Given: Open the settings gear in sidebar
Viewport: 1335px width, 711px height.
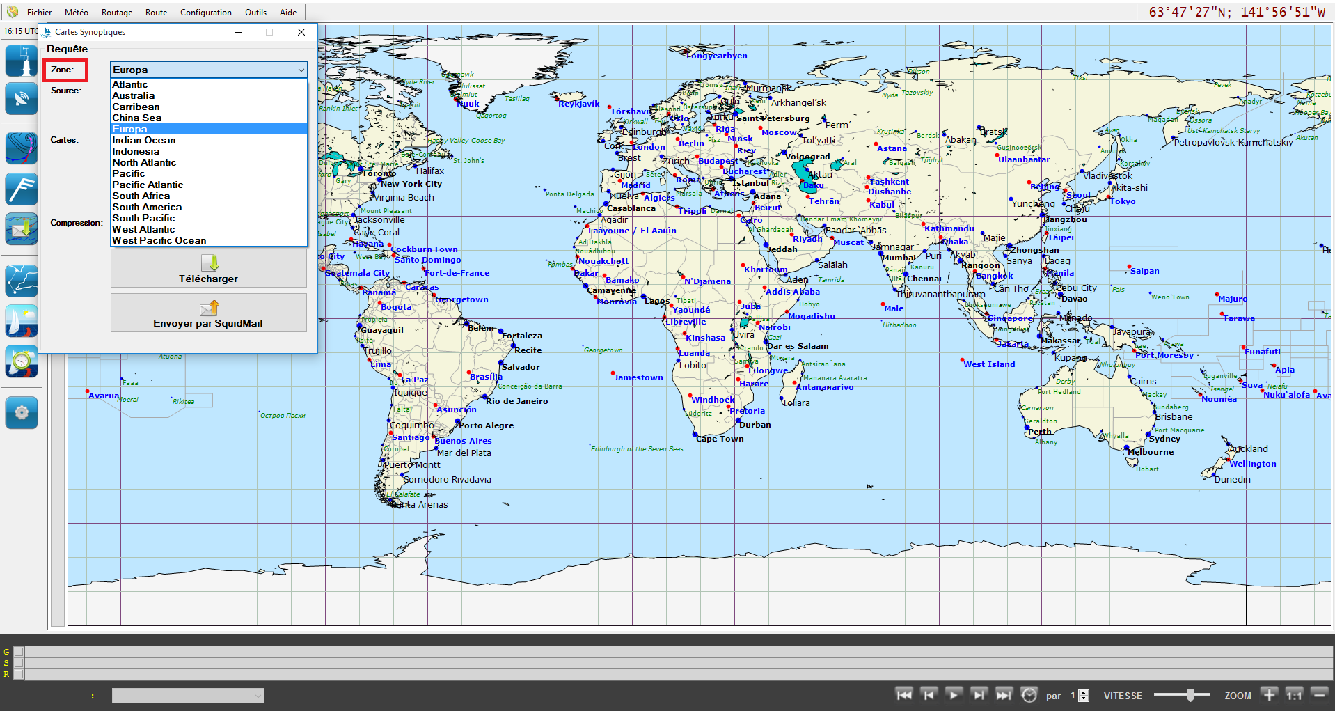Looking at the screenshot, I should (22, 412).
